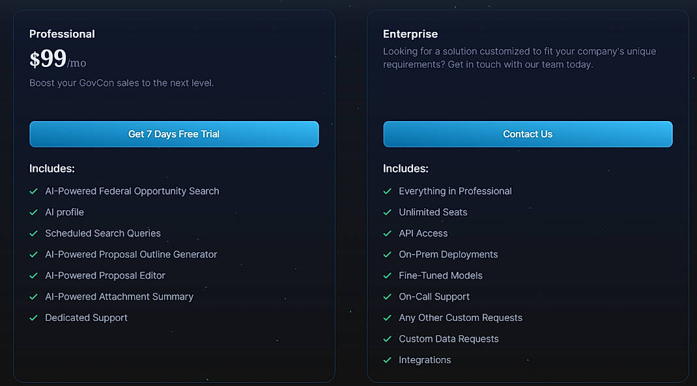Click the checkmark beside On-Prem Deployments

(x=387, y=255)
